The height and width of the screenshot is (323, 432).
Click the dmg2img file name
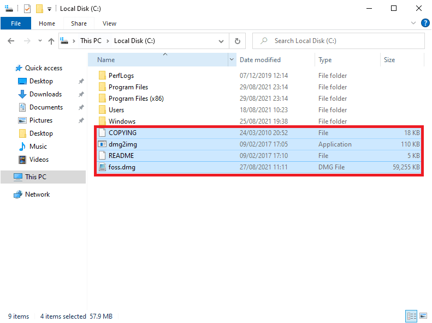(x=122, y=144)
